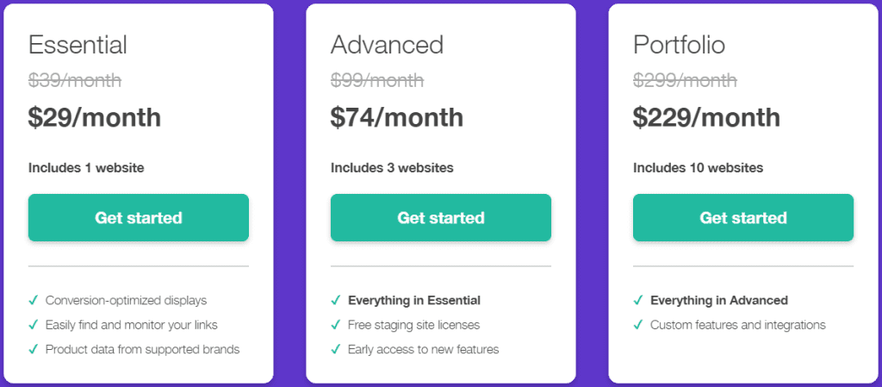Click the Includes 3 websites label
882x387 pixels.
(x=392, y=167)
